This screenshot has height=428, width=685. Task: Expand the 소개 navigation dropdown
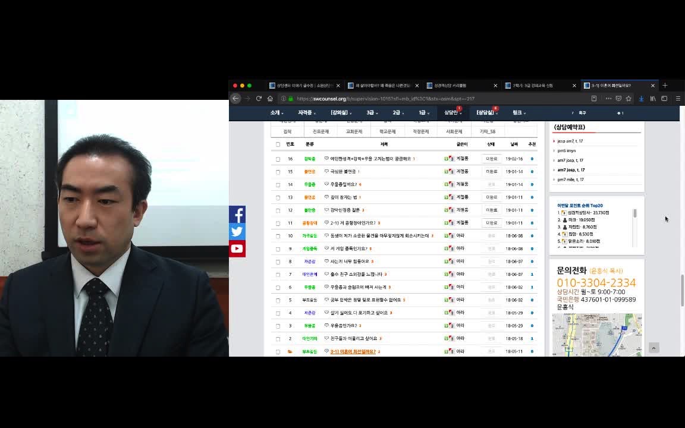(276, 112)
